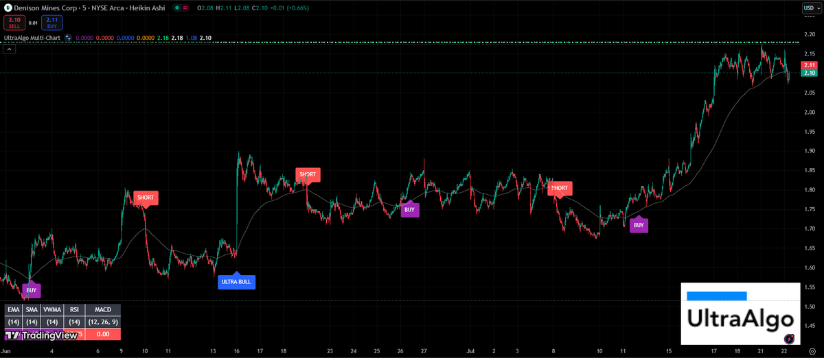The image size is (824, 358).
Task: Click the MACD header cell in table
Action: (x=102, y=310)
